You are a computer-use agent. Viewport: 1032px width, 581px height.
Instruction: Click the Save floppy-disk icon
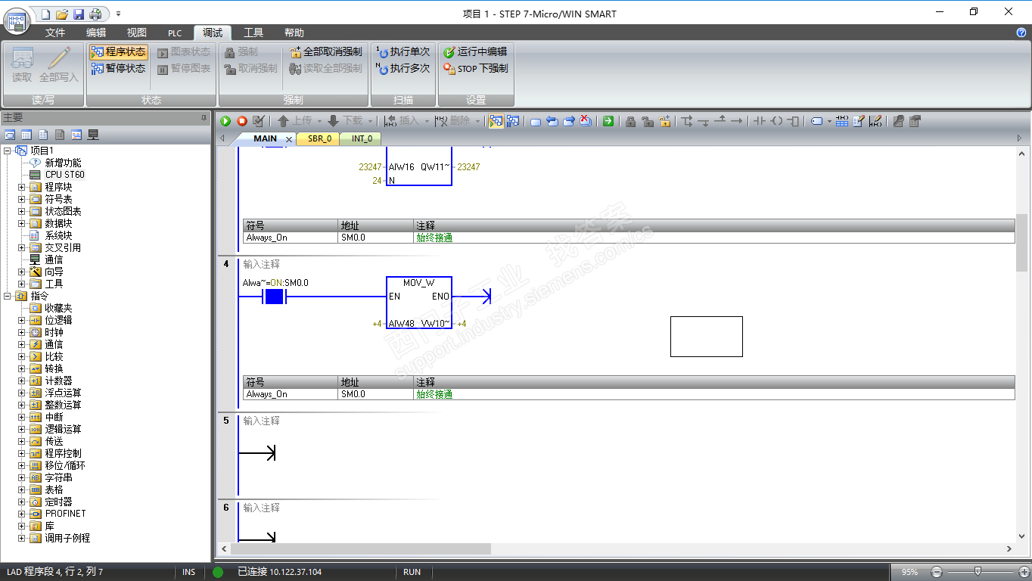pyautogui.click(x=79, y=14)
